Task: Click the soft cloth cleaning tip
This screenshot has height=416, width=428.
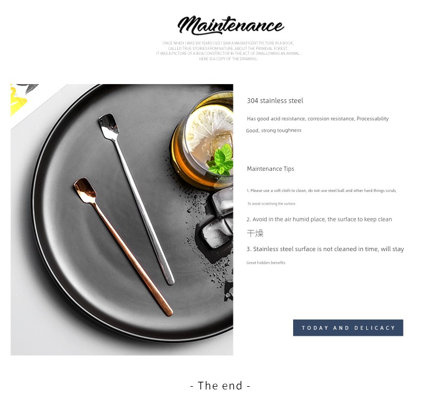Action: point(321,190)
